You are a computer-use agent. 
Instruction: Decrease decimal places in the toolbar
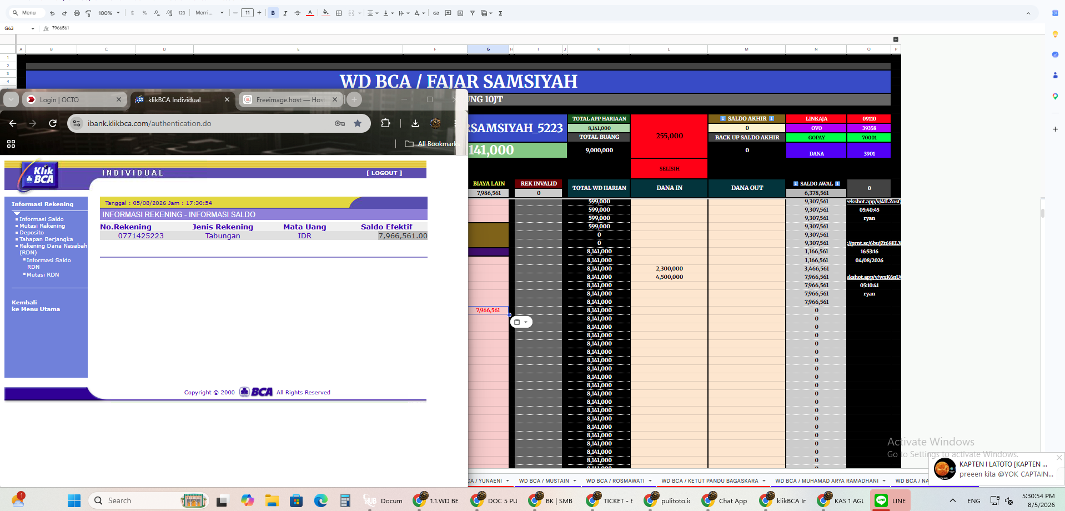pos(157,13)
